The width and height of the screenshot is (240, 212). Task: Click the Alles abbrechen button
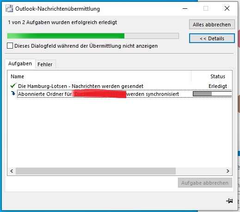212,25
